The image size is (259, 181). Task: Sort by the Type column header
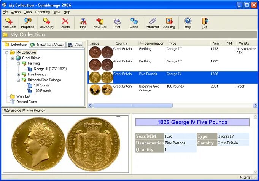[188, 43]
